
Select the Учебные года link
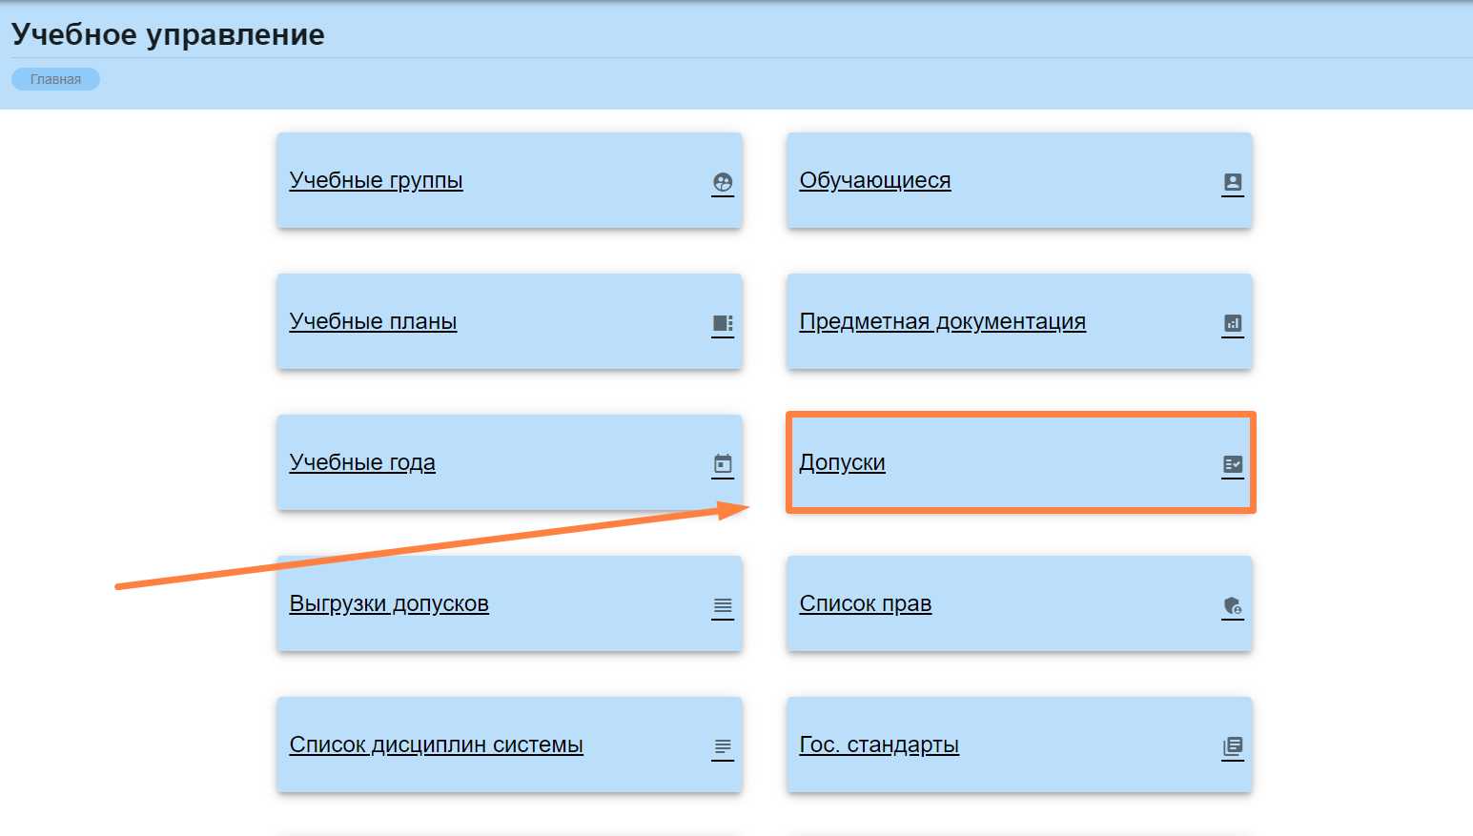pos(362,462)
